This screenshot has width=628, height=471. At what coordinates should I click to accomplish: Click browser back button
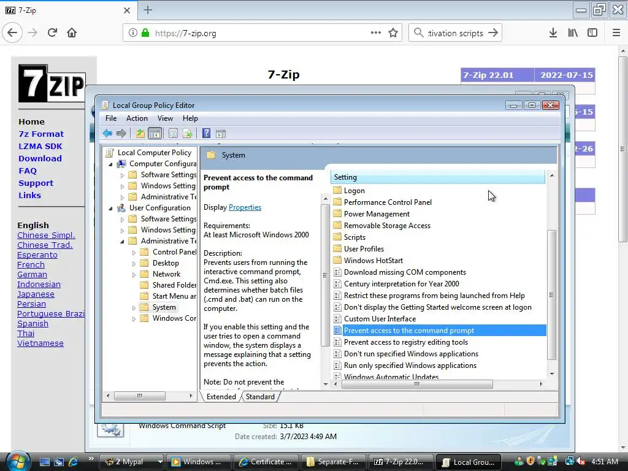12,33
